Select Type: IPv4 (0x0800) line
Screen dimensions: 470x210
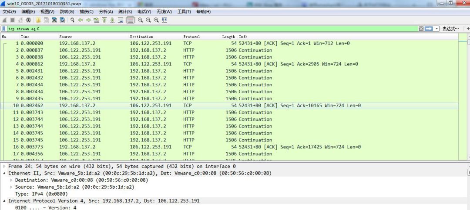coord(42,194)
